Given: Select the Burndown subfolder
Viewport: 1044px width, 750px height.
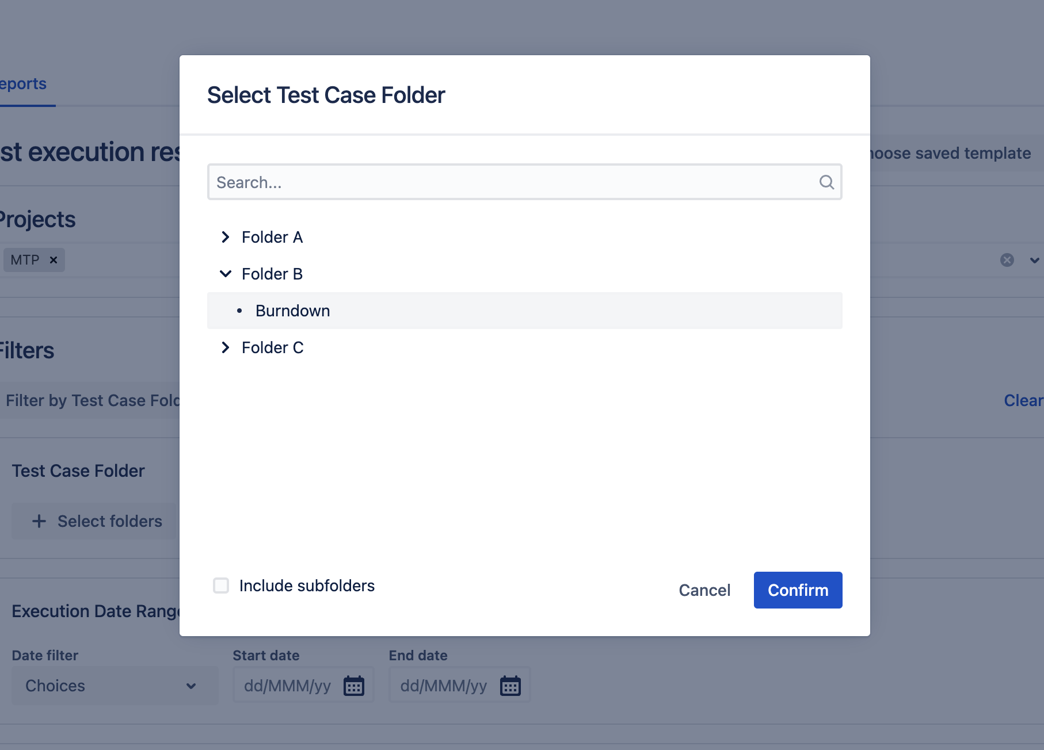Looking at the screenshot, I should 293,311.
